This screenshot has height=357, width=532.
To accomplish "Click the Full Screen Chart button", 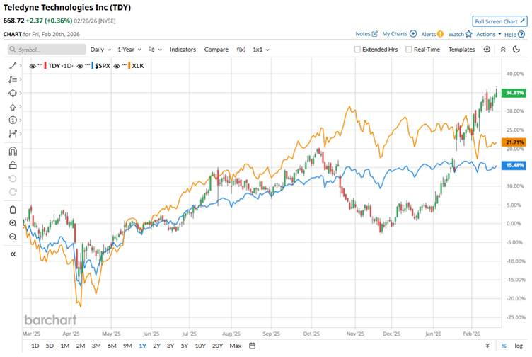I will click(x=499, y=21).
